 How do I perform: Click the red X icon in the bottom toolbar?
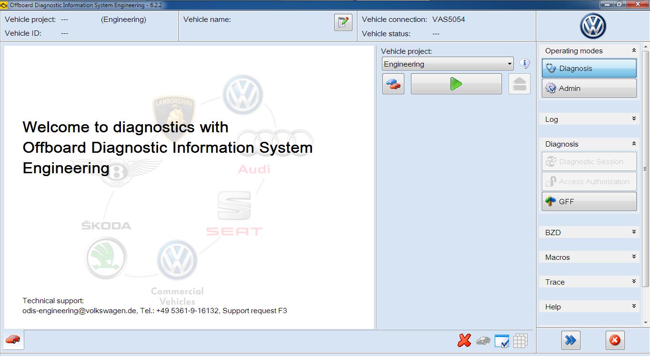click(464, 340)
